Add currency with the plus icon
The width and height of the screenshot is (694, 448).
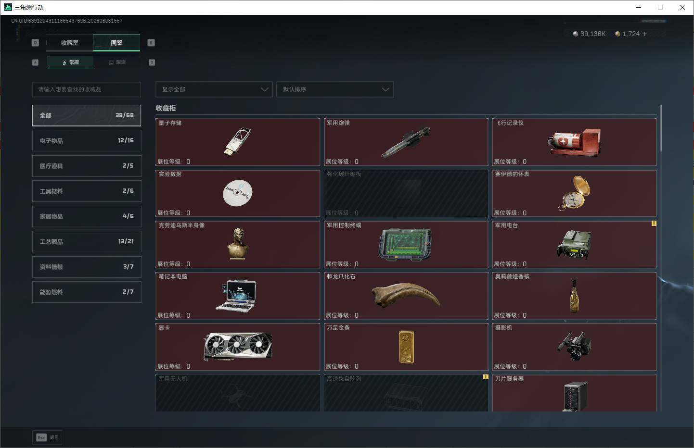tap(644, 34)
